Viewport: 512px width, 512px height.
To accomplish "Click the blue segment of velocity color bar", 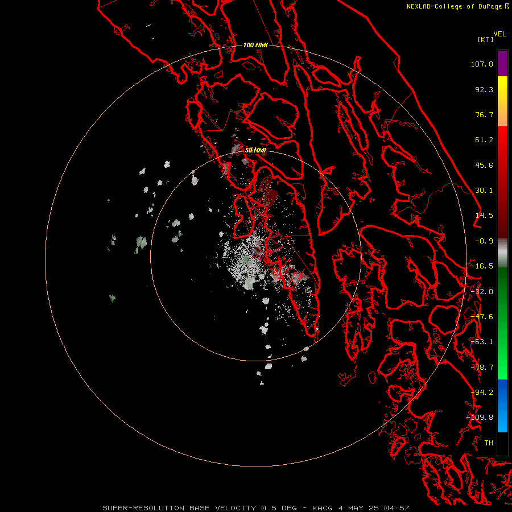I will coord(502,406).
